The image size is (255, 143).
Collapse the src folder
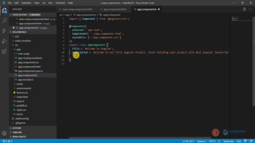[x=33, y=45]
